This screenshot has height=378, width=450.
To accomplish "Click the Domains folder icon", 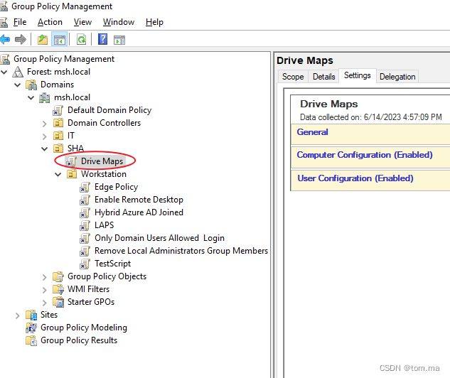I will tap(31, 85).
